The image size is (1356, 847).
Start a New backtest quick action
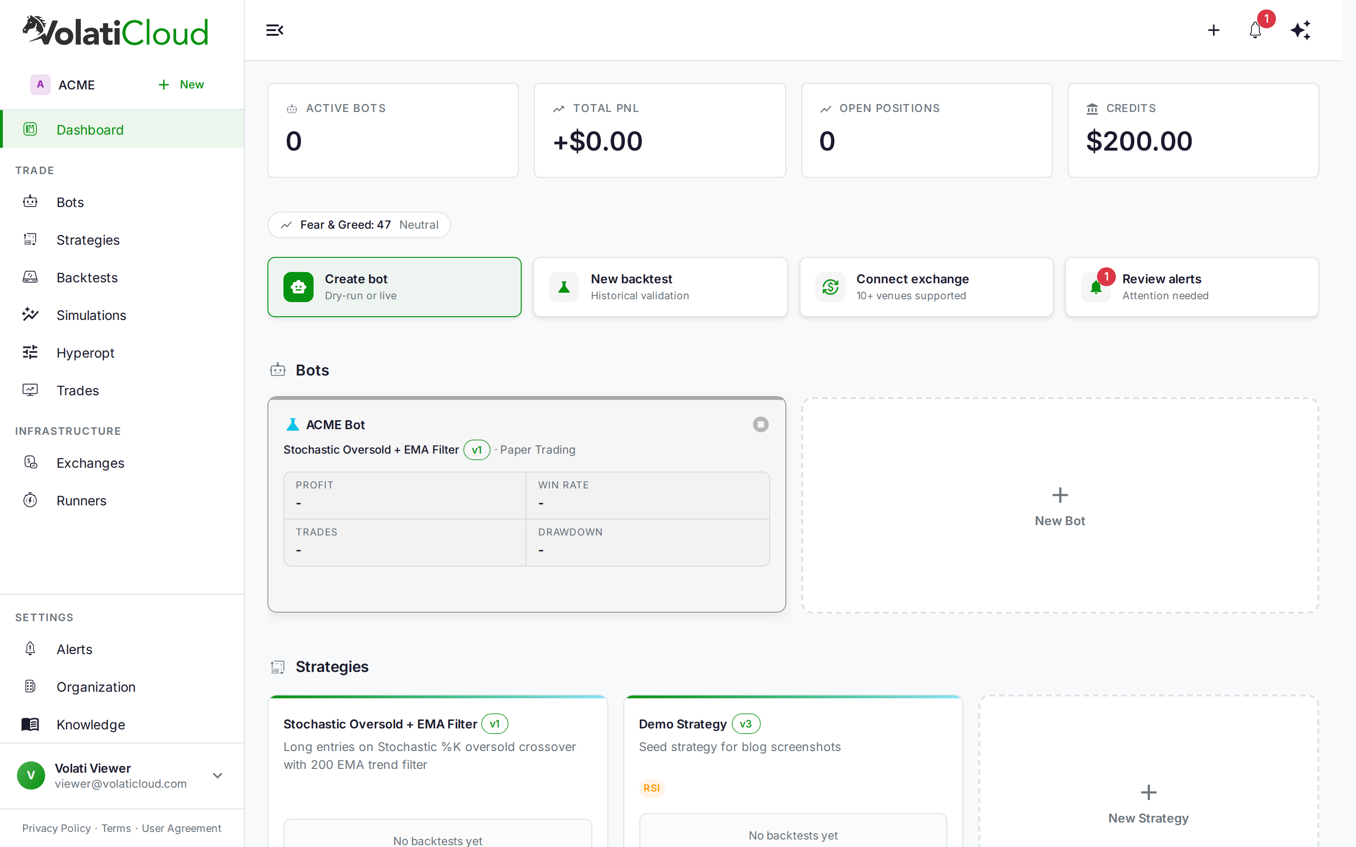pos(660,287)
